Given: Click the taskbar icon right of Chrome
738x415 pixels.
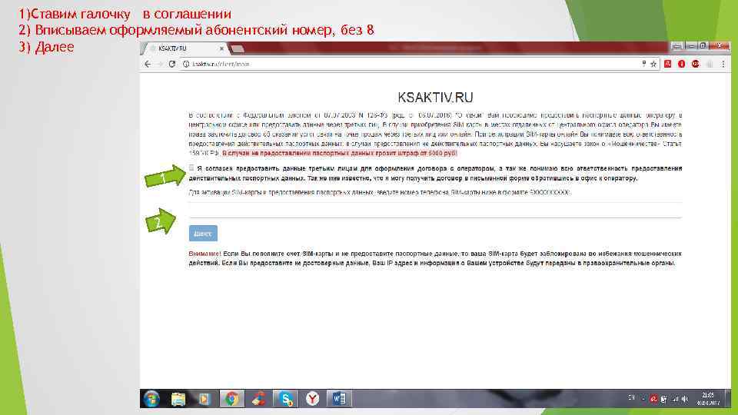Looking at the screenshot, I should click(258, 399).
